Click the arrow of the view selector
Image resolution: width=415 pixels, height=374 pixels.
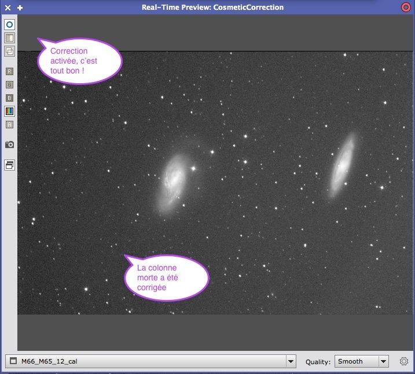pos(291,361)
